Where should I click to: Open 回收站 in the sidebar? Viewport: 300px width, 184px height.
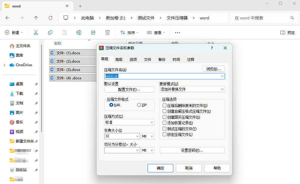coord(18,170)
